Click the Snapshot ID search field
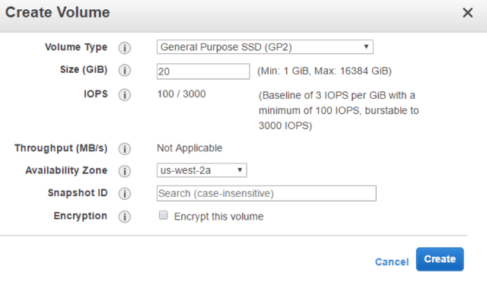Screen dimensions: 487x282 coord(266,193)
